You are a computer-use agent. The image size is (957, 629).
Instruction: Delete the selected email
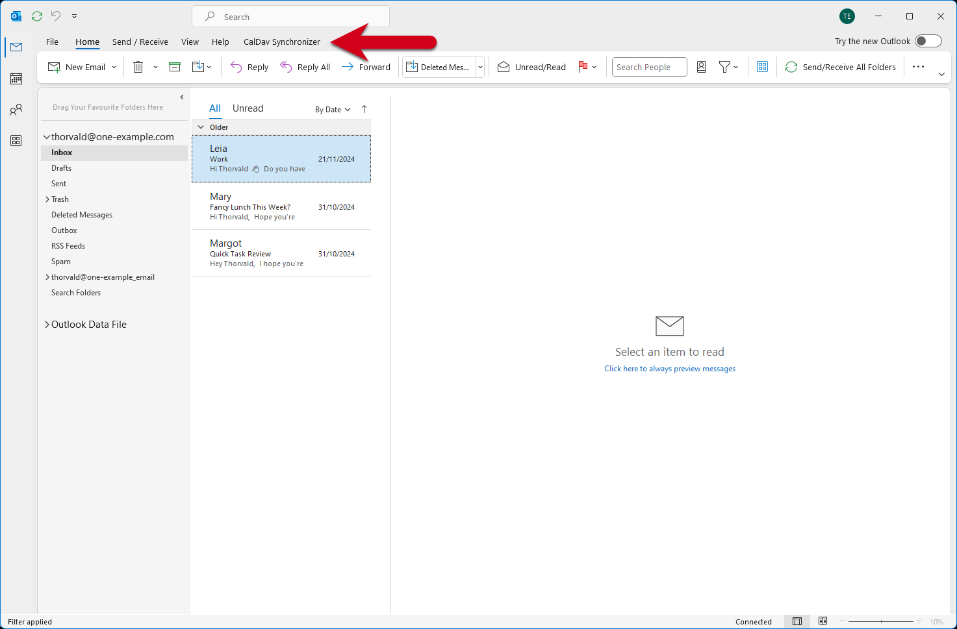pos(137,66)
